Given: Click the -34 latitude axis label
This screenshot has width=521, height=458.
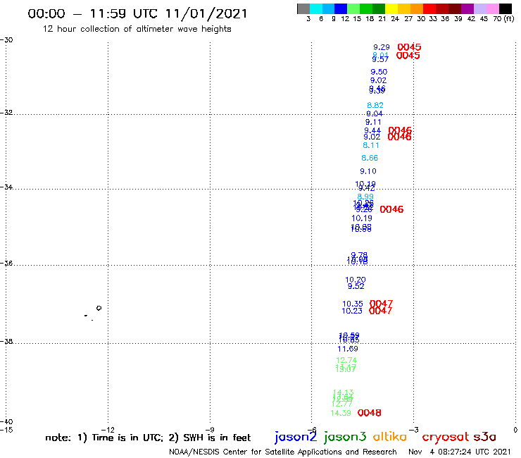Looking at the screenshot, I should [6, 187].
